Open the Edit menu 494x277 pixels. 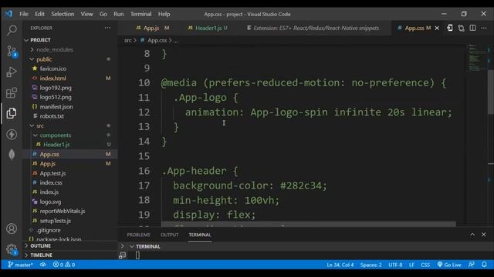tap(39, 14)
